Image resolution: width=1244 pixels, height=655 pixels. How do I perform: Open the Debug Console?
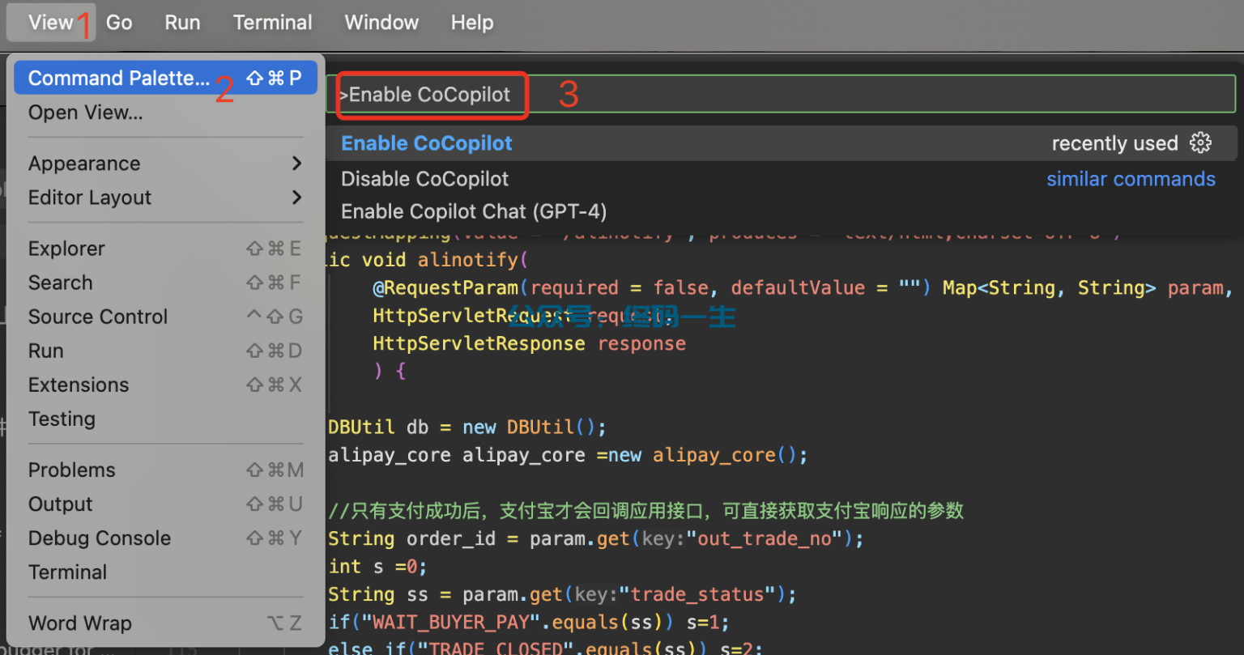click(x=100, y=538)
